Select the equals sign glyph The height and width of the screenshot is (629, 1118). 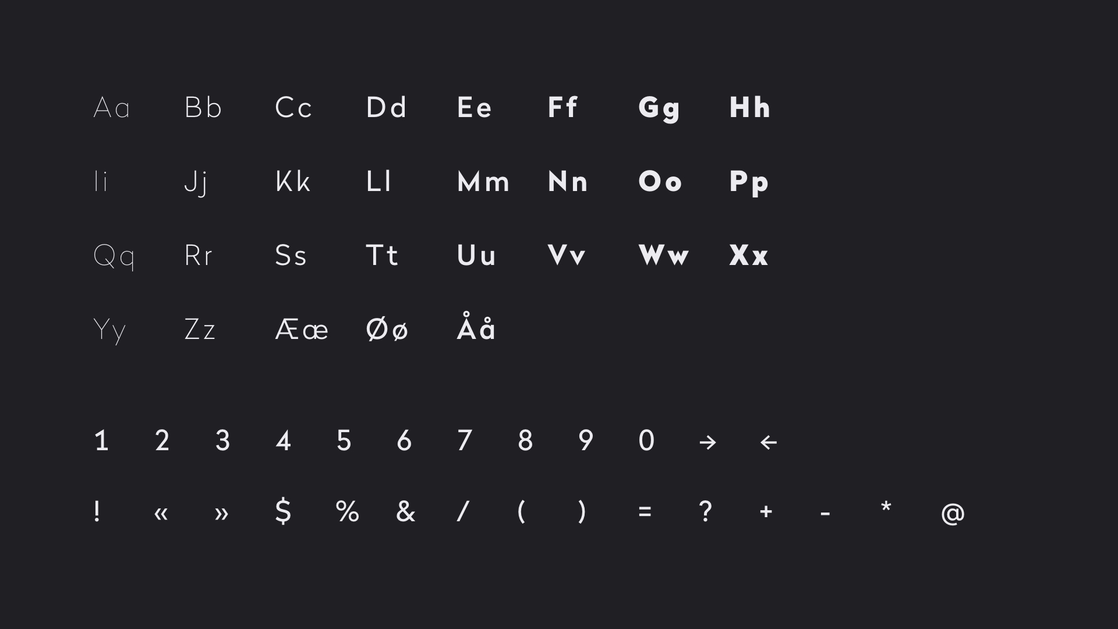point(645,512)
